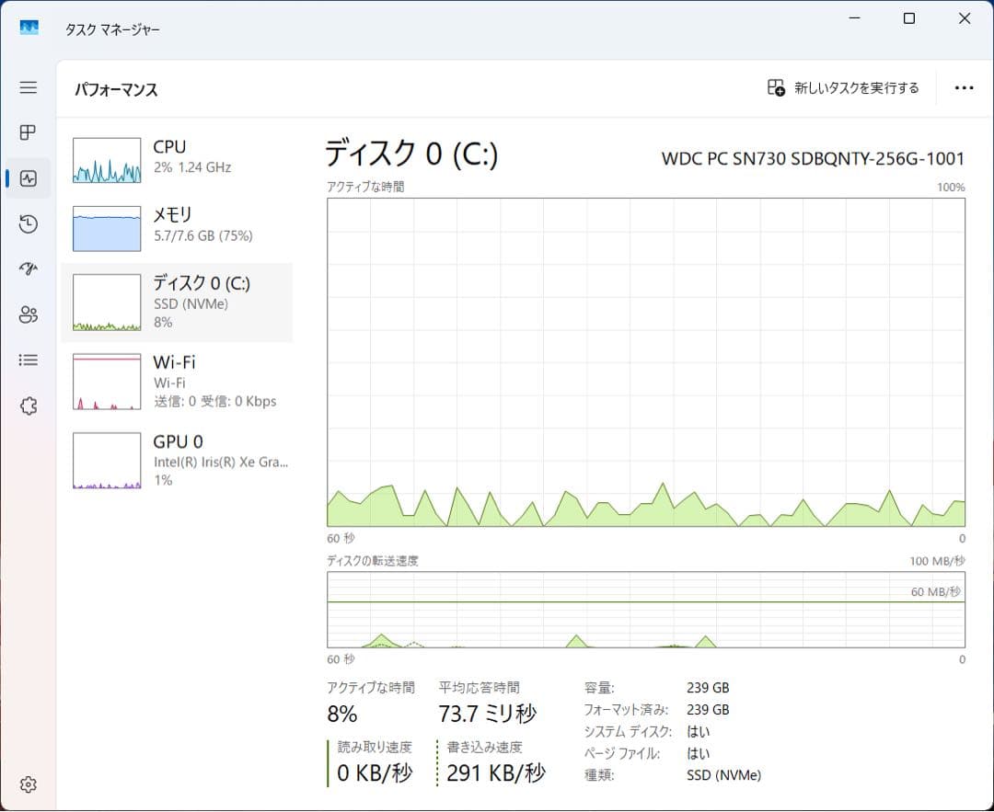Viewport: 994px width, 812px height.
Task: Open the Details page icon
Action: tap(28, 360)
